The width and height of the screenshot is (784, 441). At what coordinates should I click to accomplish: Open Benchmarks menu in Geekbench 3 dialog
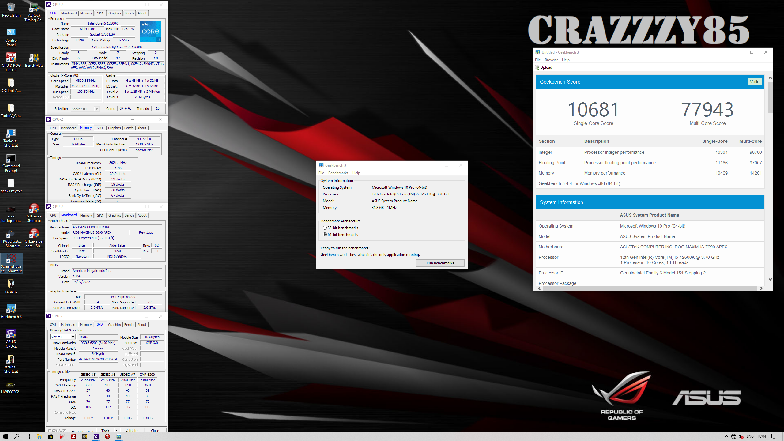click(x=338, y=173)
